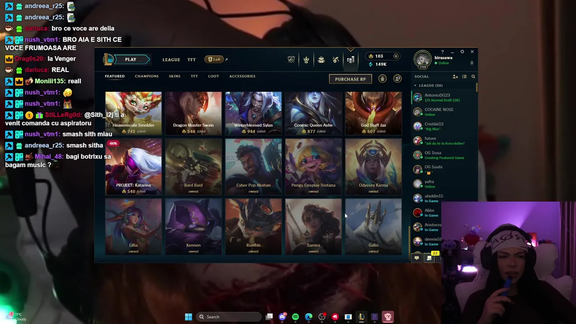Open Riot Client icon on taskbar

pos(335,317)
